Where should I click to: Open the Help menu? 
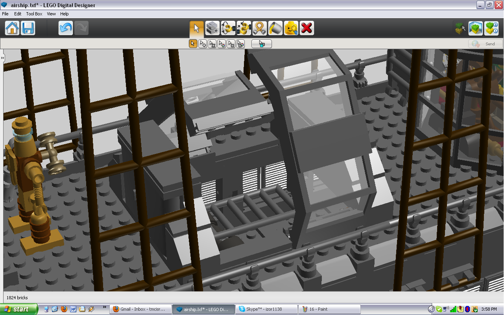coord(64,14)
